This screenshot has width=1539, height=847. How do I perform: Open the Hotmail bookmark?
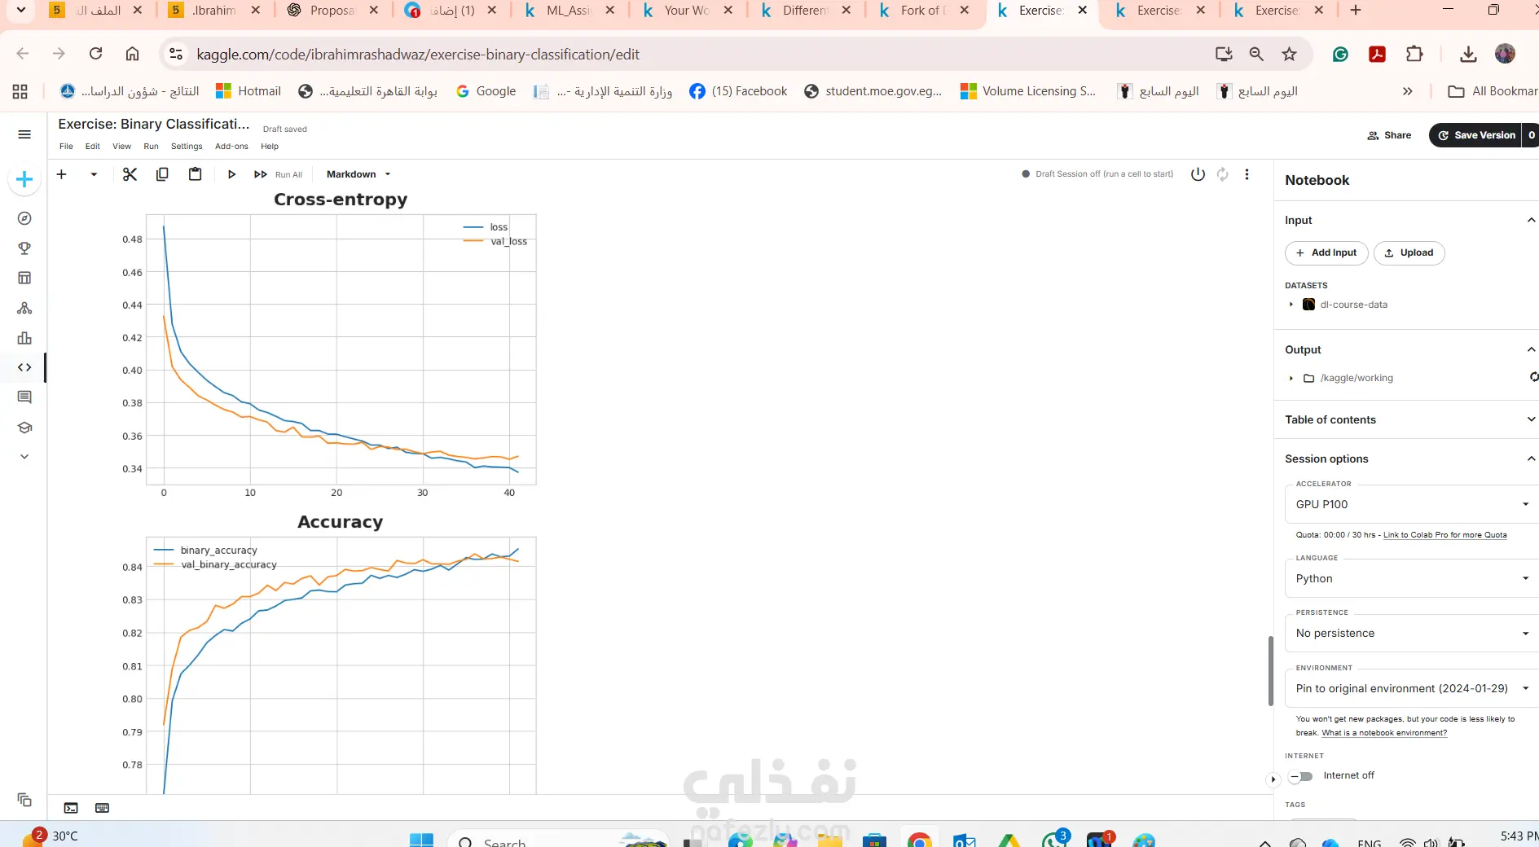[248, 91]
